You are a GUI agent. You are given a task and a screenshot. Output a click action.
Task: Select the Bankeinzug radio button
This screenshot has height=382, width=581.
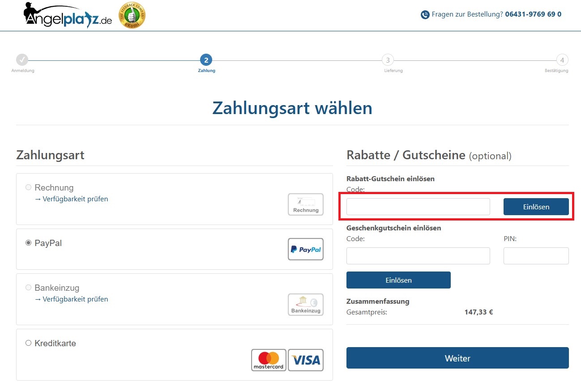click(29, 288)
